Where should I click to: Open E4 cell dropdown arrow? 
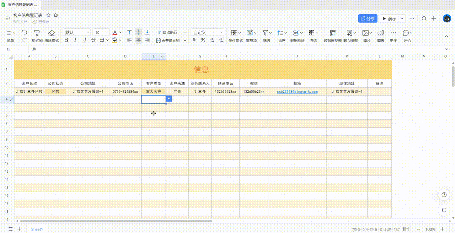coord(169,98)
